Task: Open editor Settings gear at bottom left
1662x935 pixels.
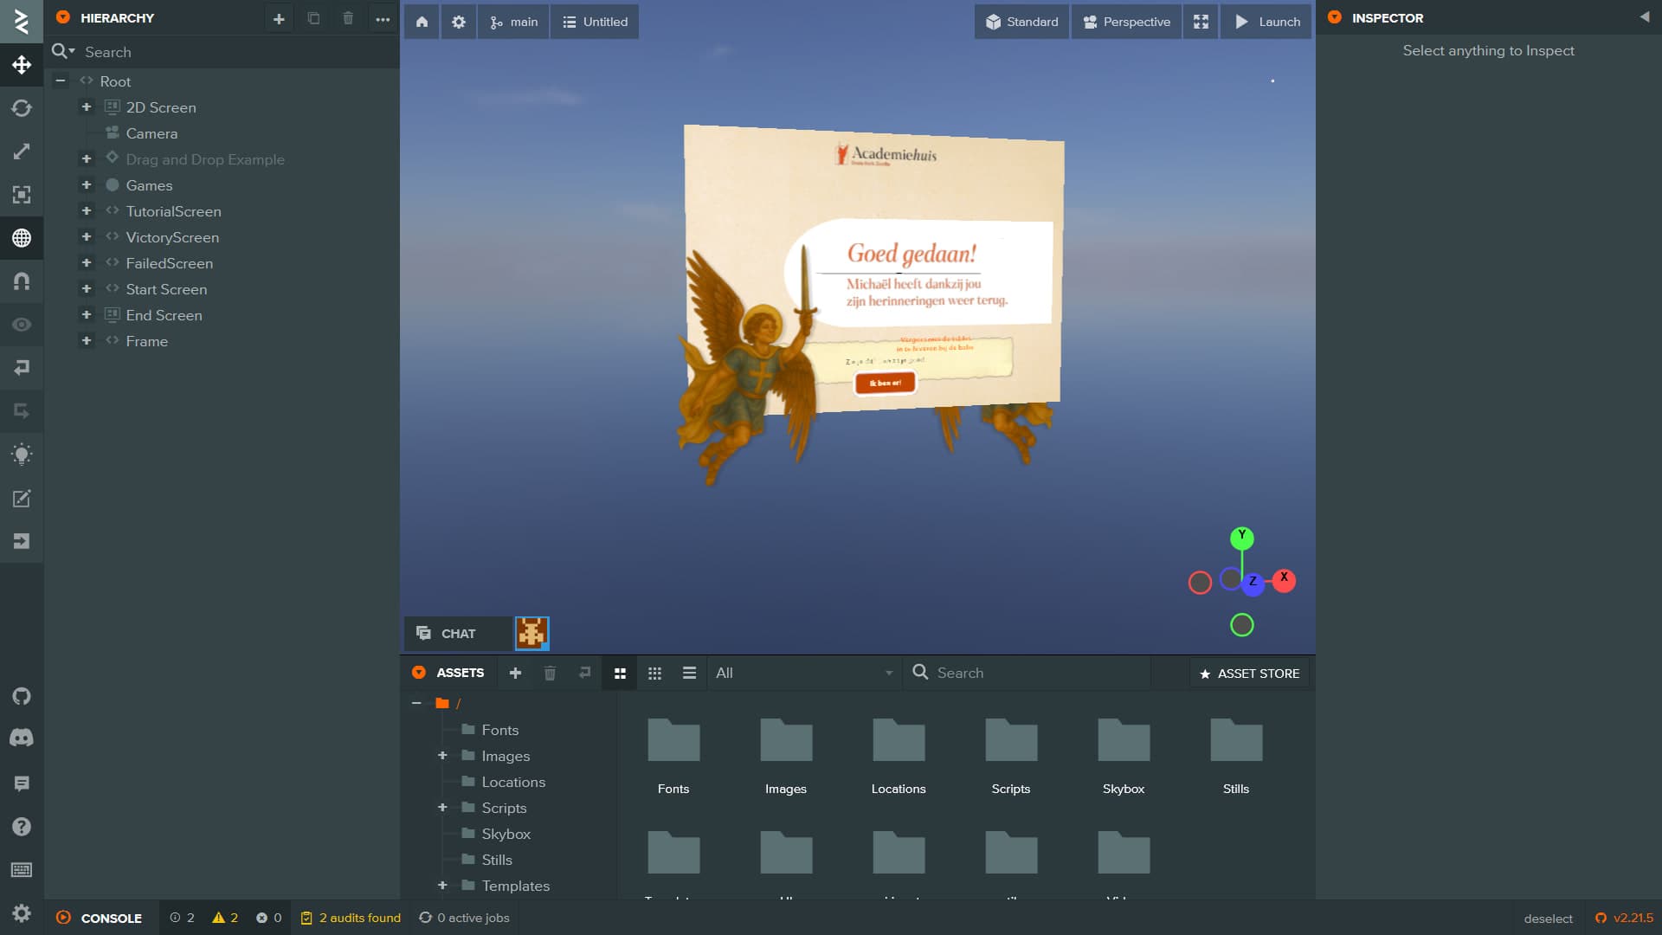Action: [22, 913]
